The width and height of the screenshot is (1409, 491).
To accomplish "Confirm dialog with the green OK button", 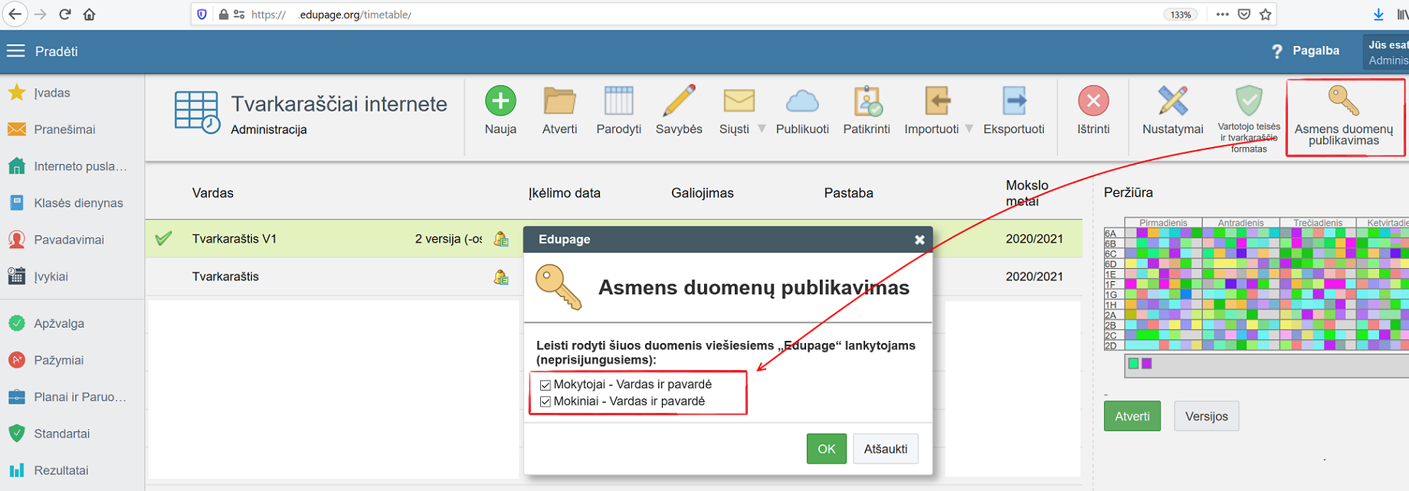I will point(826,449).
